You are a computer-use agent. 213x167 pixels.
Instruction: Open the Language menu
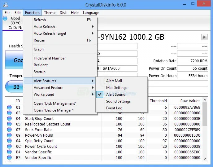[x=91, y=13]
